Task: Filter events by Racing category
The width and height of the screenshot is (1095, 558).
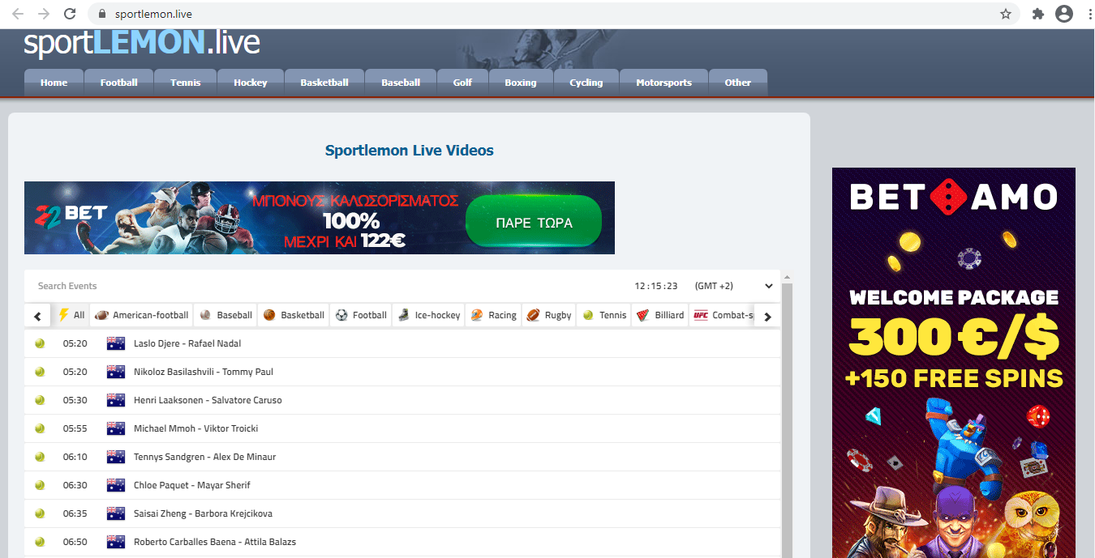Action: (x=493, y=315)
